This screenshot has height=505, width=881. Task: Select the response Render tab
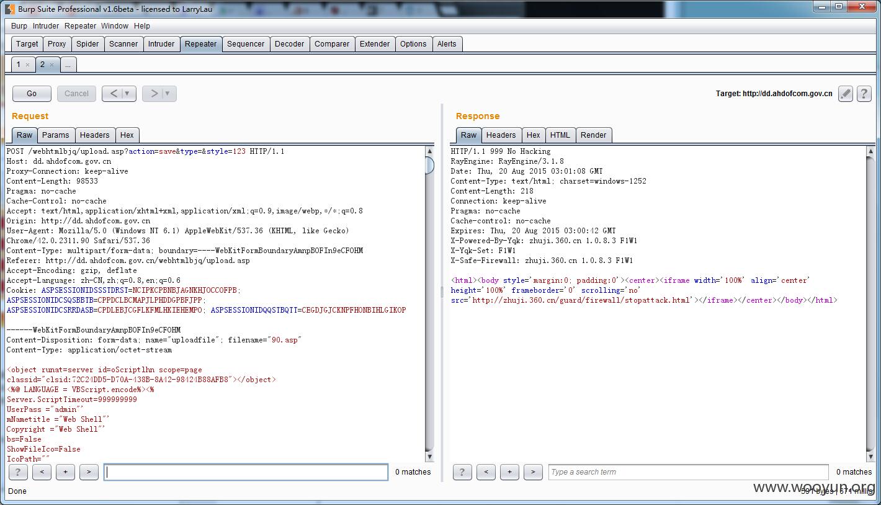(x=594, y=135)
